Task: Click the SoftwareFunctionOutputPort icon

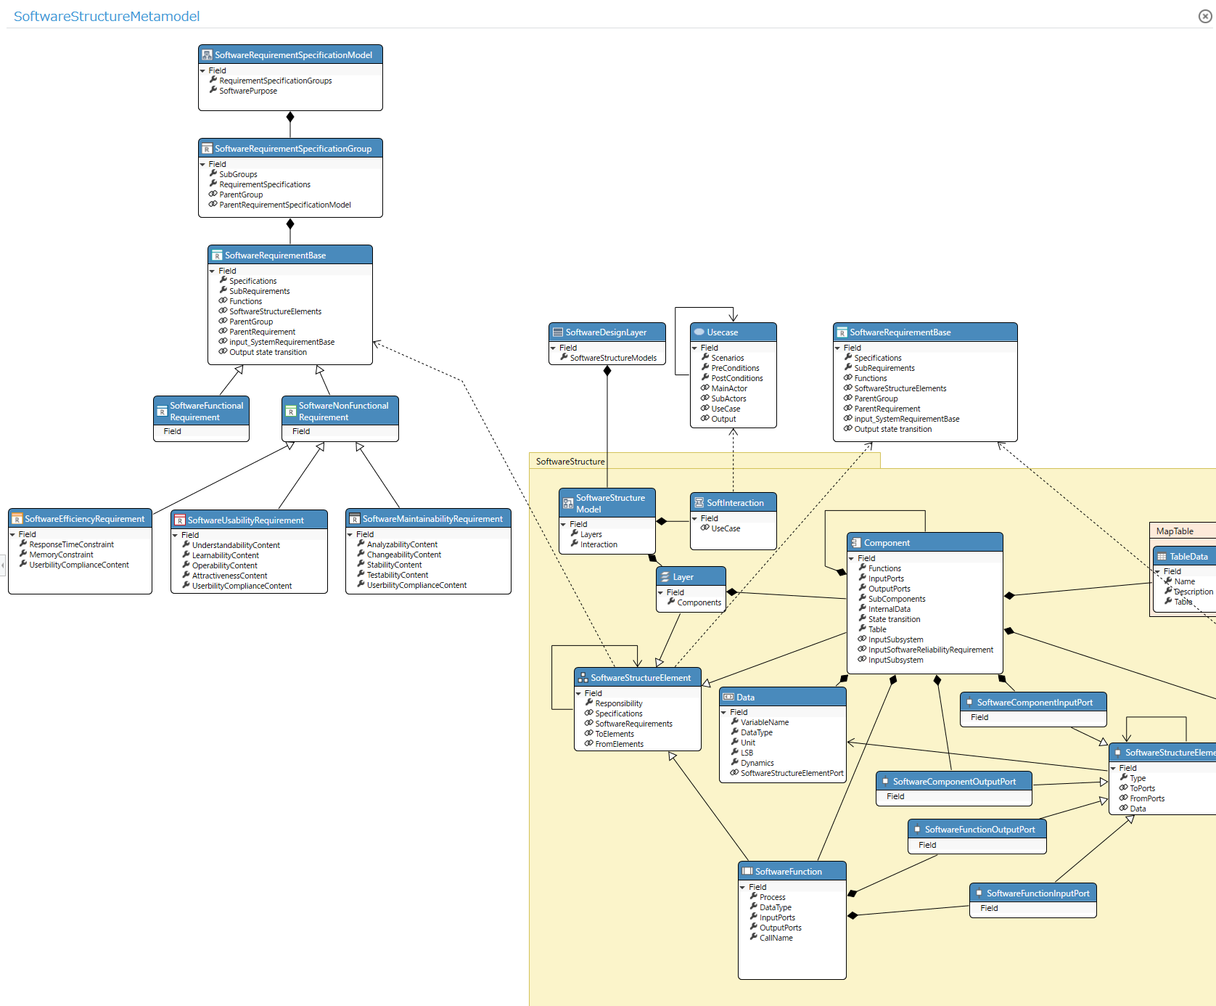Action: pos(917,830)
